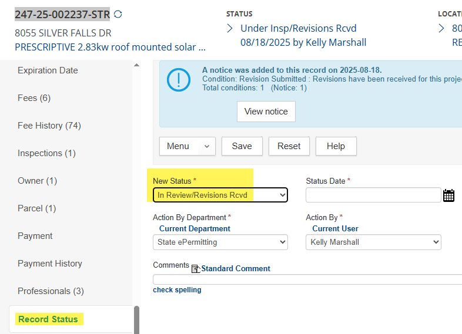462x334 pixels.
Task: Open the Status Date calendar picker icon
Action: pyautogui.click(x=448, y=195)
